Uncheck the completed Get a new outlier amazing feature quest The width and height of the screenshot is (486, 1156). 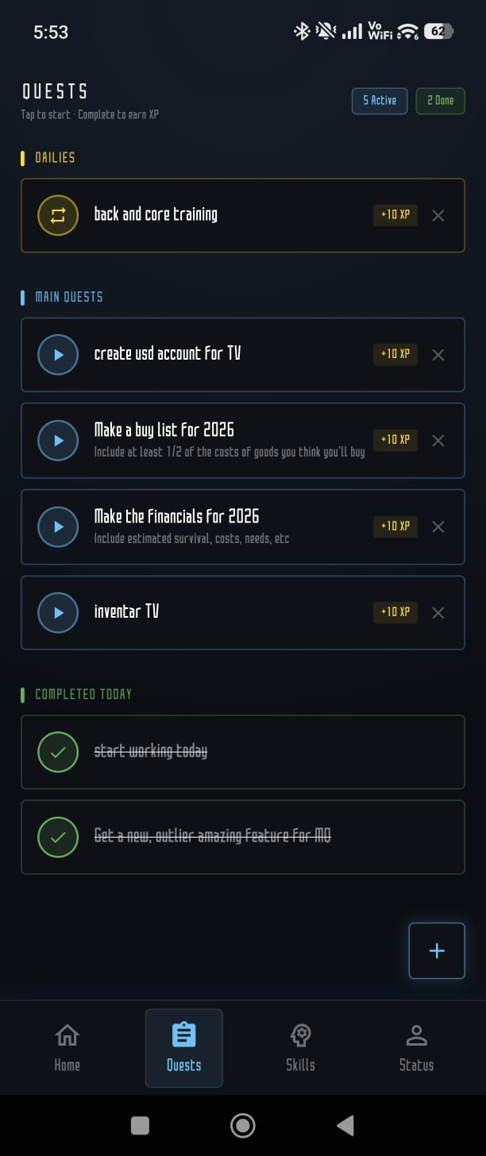click(58, 837)
